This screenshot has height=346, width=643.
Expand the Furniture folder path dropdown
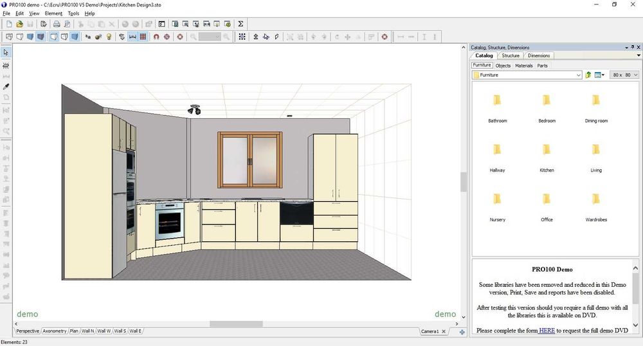pyautogui.click(x=579, y=75)
